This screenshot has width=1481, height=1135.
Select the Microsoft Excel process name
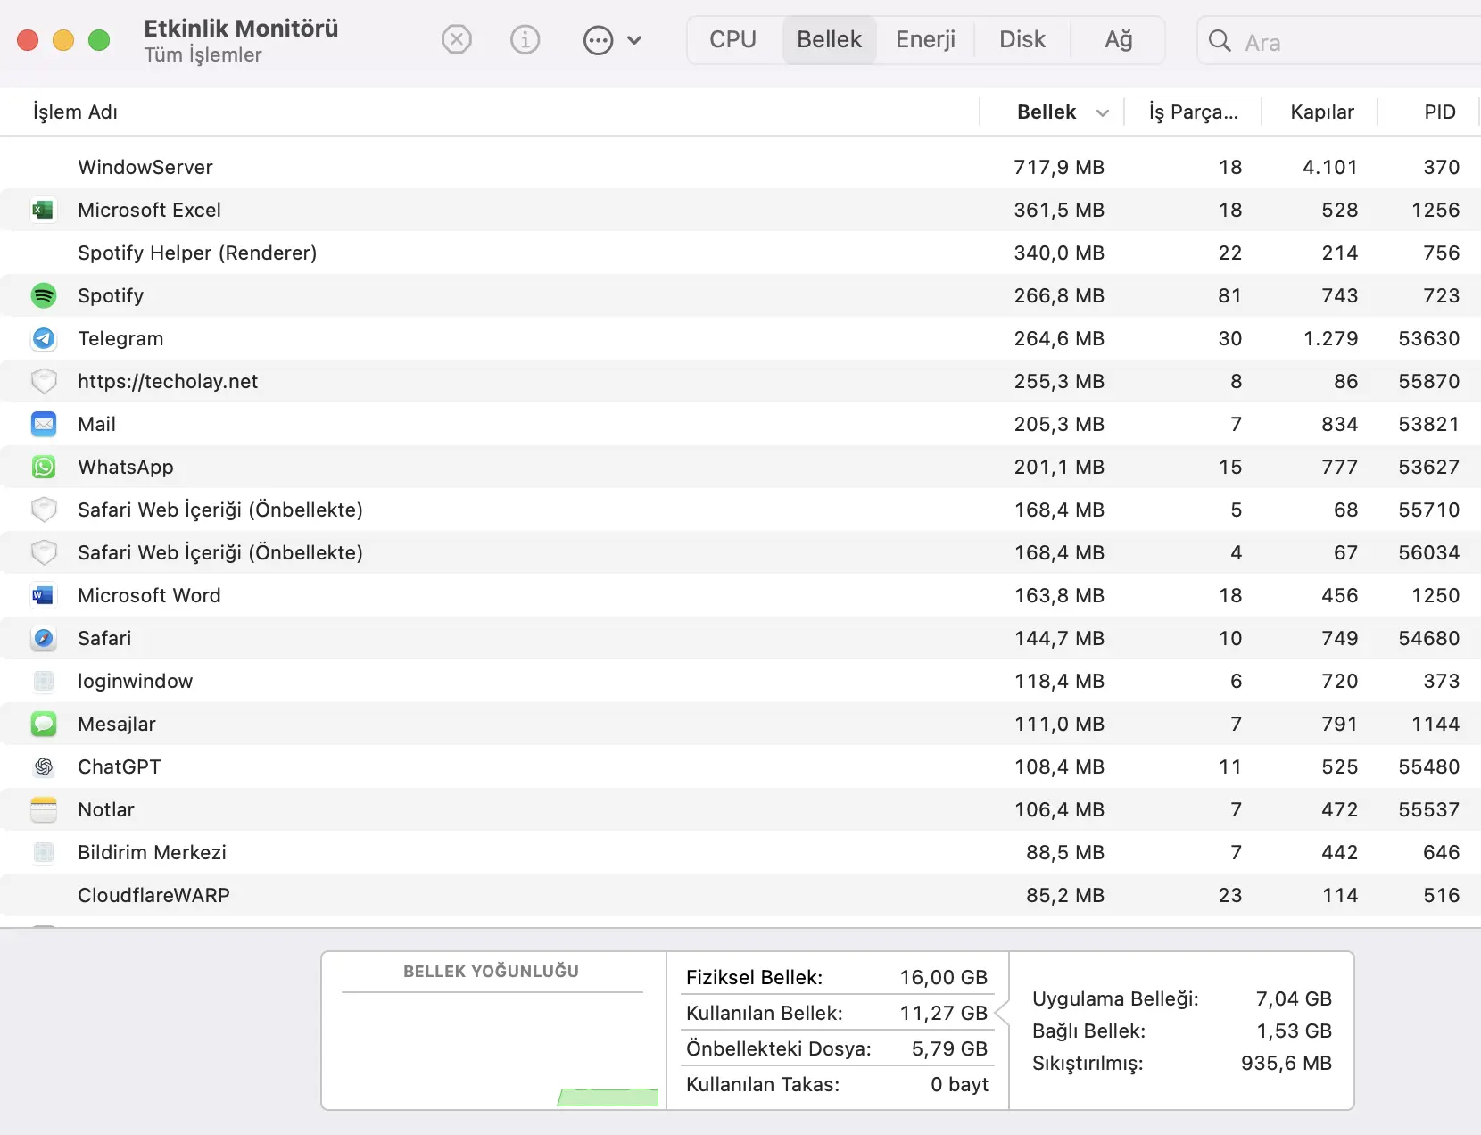149,210
